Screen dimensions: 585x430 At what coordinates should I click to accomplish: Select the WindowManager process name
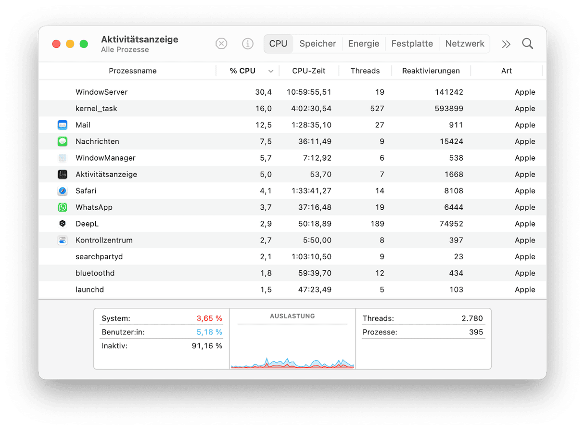(x=105, y=158)
